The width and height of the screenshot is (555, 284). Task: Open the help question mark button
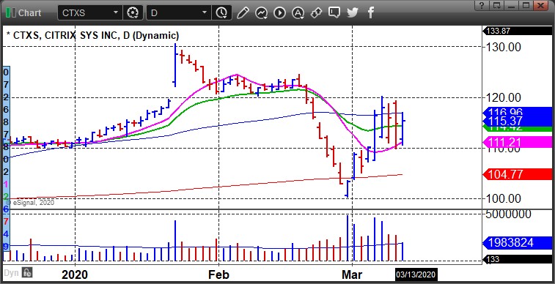pos(482,5)
